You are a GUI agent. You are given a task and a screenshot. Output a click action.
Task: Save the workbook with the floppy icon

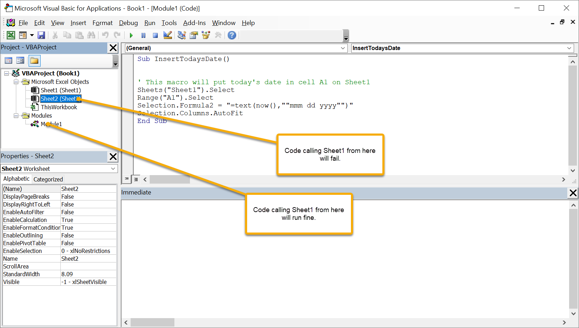[x=41, y=35]
